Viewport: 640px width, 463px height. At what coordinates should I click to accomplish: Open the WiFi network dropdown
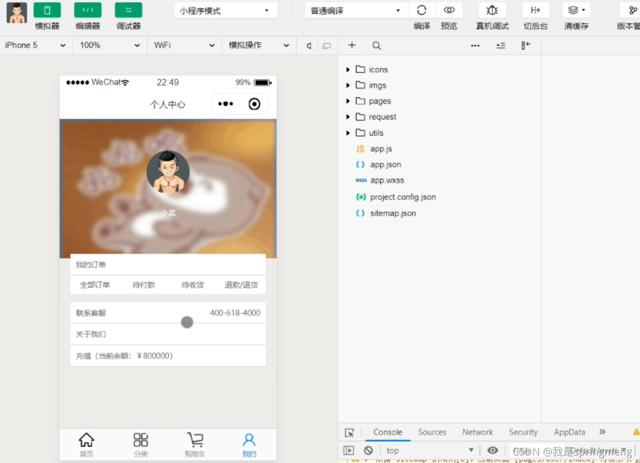[184, 46]
